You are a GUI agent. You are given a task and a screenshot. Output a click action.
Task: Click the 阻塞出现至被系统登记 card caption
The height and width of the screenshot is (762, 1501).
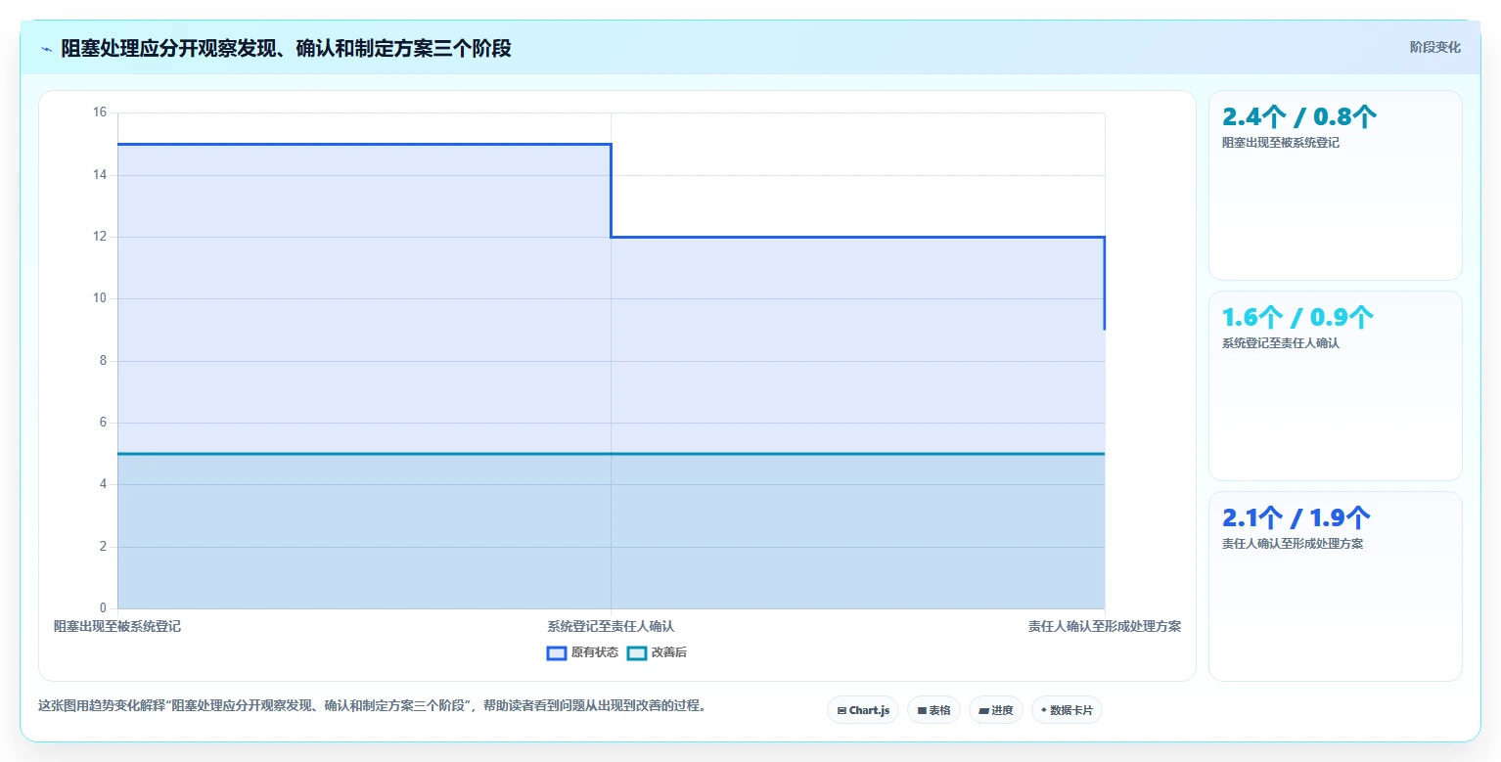(x=1281, y=143)
